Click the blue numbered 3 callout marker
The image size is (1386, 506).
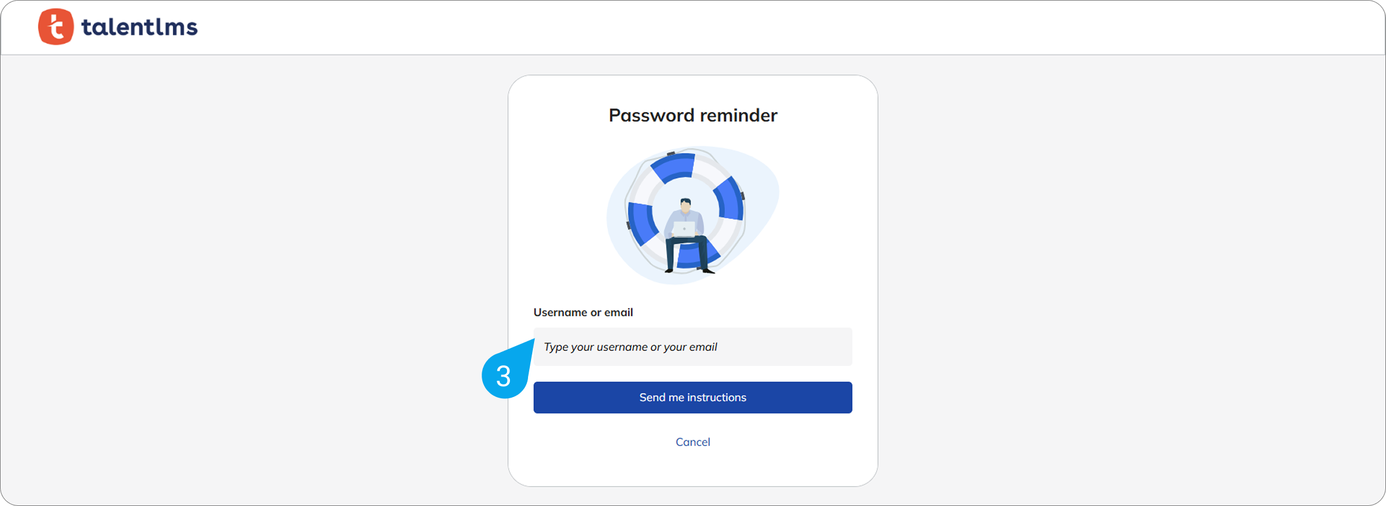click(503, 377)
